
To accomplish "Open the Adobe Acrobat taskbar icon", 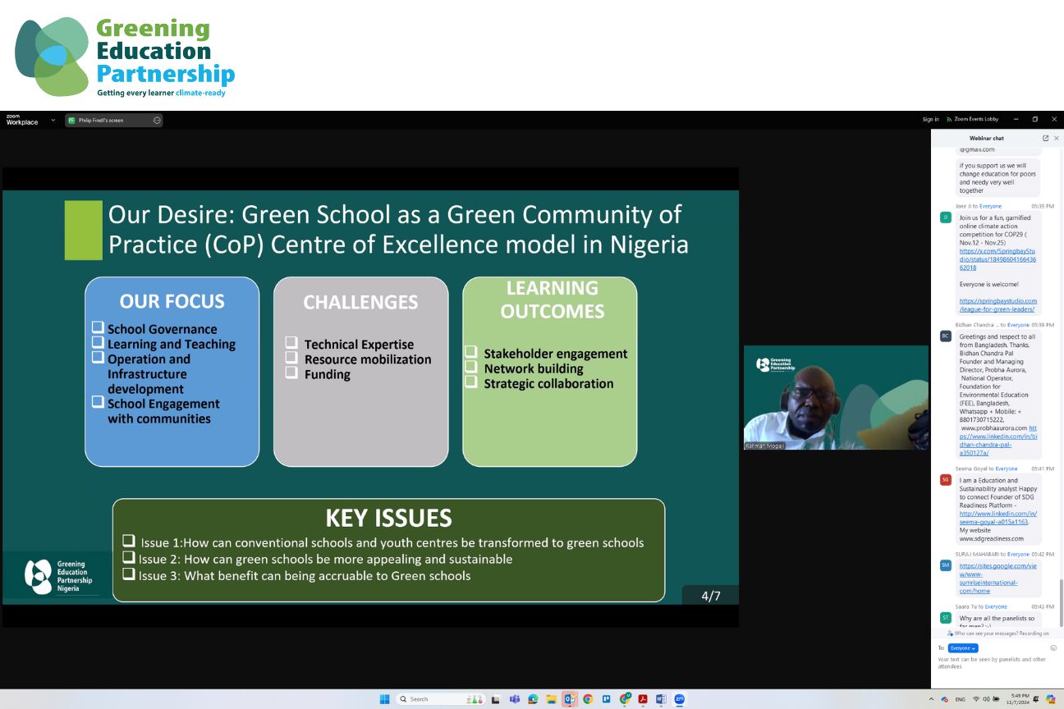I will point(643,699).
